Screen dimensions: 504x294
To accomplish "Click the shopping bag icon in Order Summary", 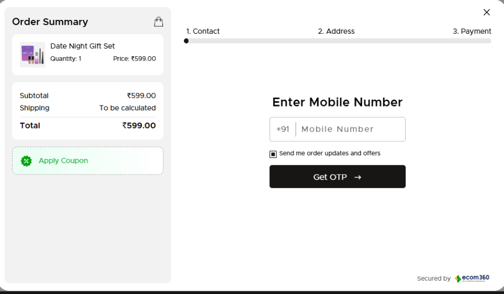I will coord(158,21).
